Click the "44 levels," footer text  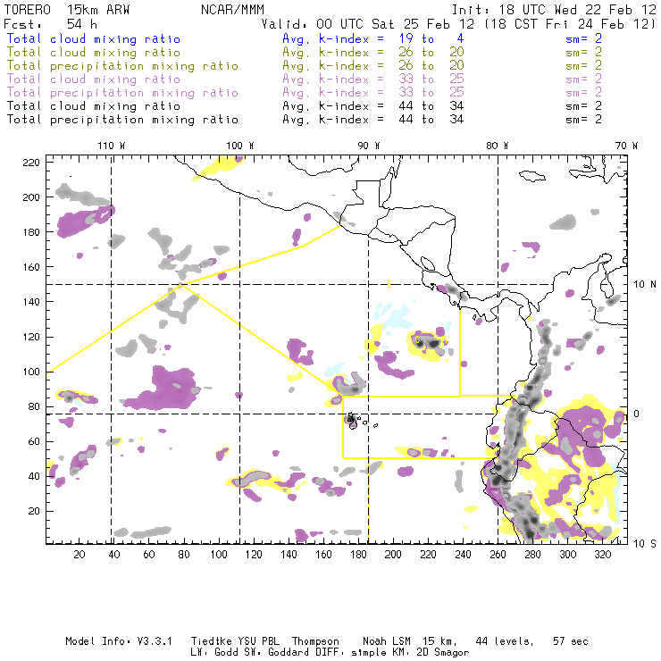(x=505, y=641)
